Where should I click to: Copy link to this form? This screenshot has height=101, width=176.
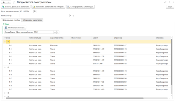[165, 2]
